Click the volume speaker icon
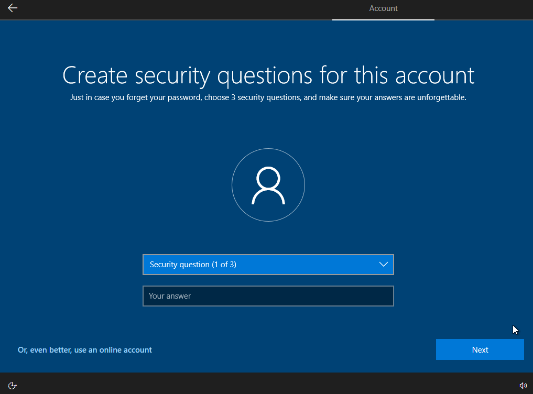Screen dimensions: 533x394 coord(523,386)
